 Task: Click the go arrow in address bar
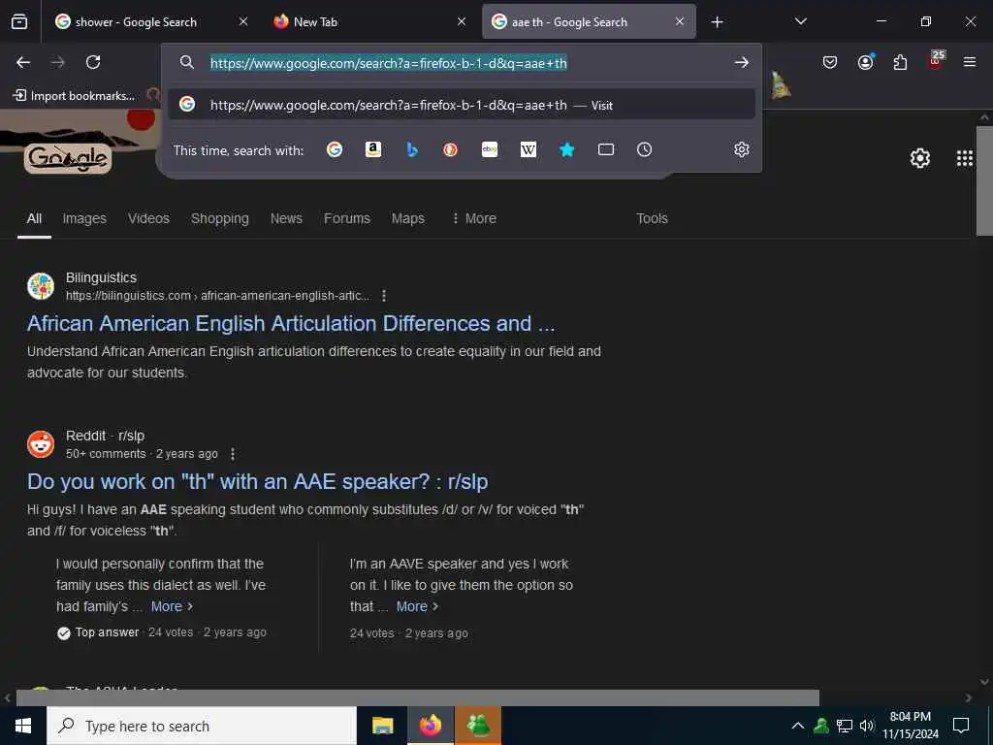click(x=742, y=63)
